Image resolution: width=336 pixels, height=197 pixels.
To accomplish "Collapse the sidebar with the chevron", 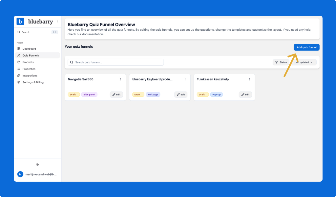I will [57, 21].
